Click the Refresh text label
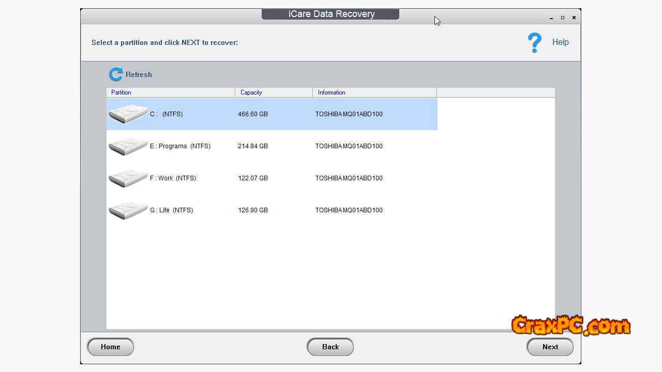 (139, 75)
